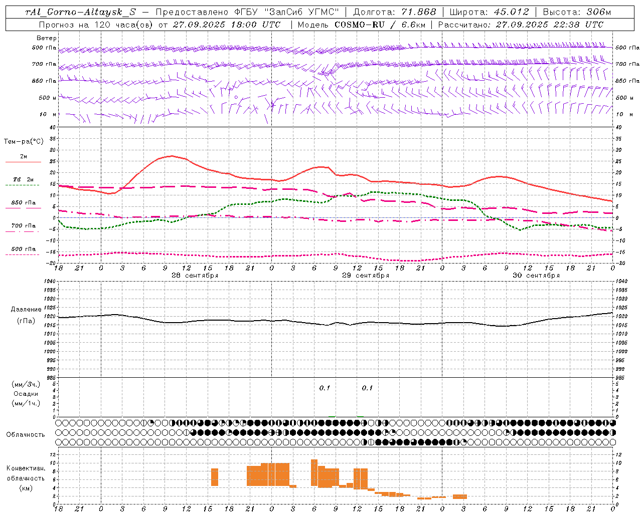Screen dimensions: 642x513
Task: Click the Тем-ра(°C) temperature panel label
Action: [x=24, y=142]
